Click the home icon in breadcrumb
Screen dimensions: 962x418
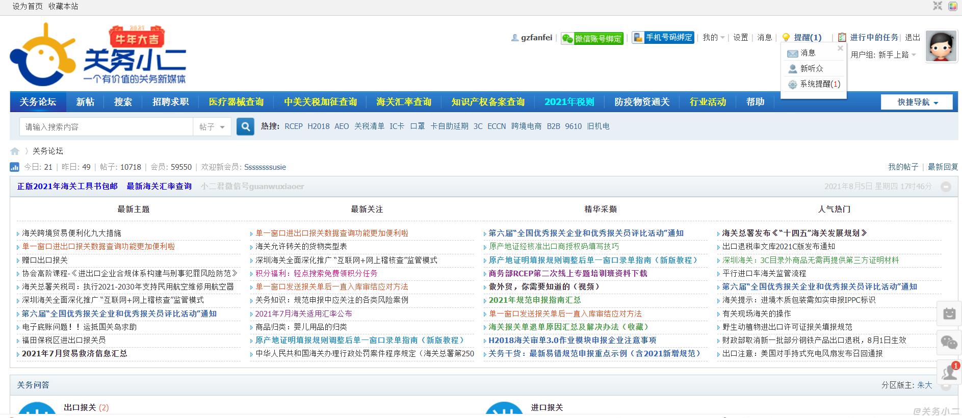tap(15, 151)
